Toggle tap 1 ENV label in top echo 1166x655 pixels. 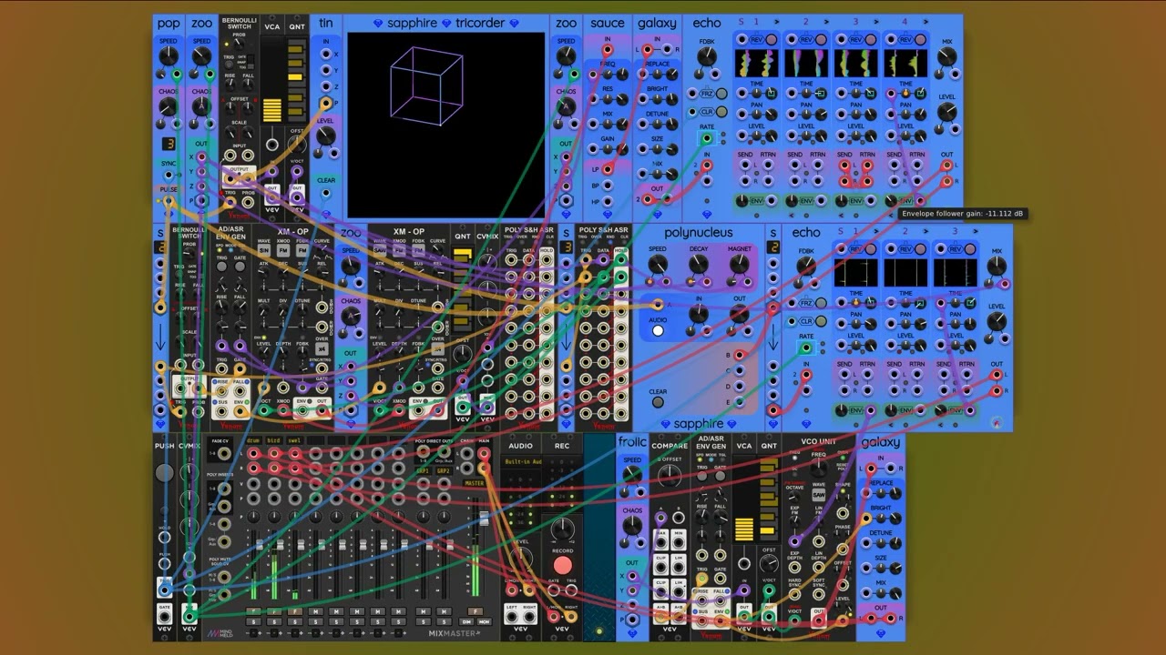click(x=757, y=200)
